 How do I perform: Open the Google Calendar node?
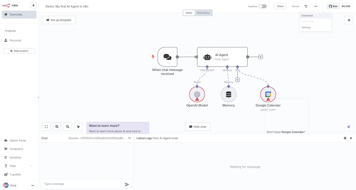tap(268, 94)
